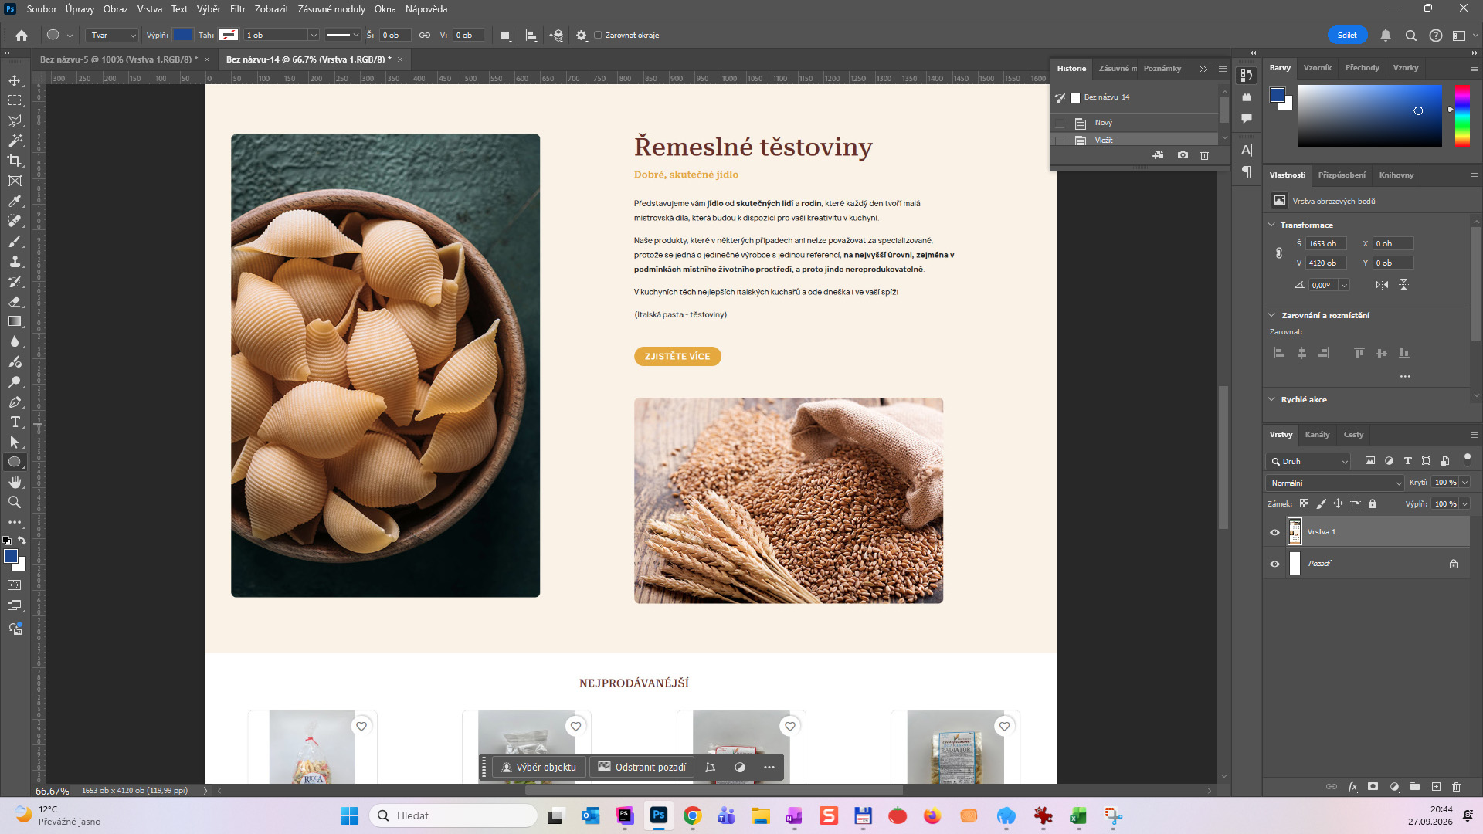Select the Crop tool
The width and height of the screenshot is (1483, 834).
pos(15,161)
